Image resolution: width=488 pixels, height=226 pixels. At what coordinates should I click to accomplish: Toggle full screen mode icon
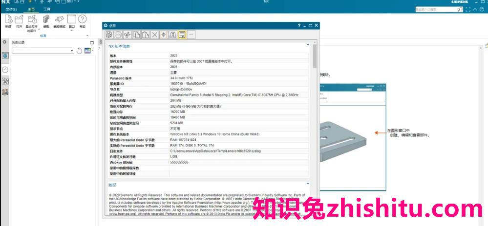point(468,9)
